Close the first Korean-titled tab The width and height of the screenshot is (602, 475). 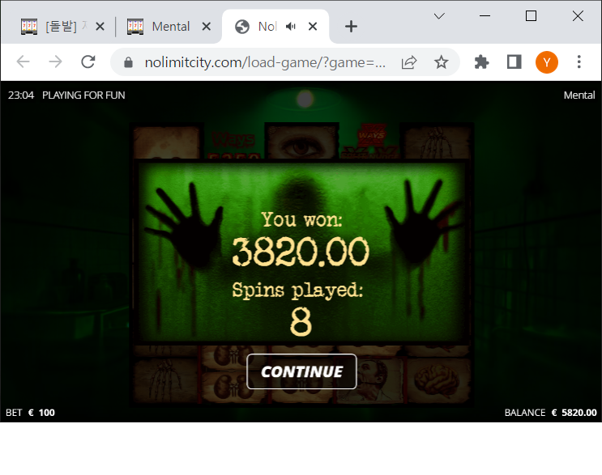100,27
